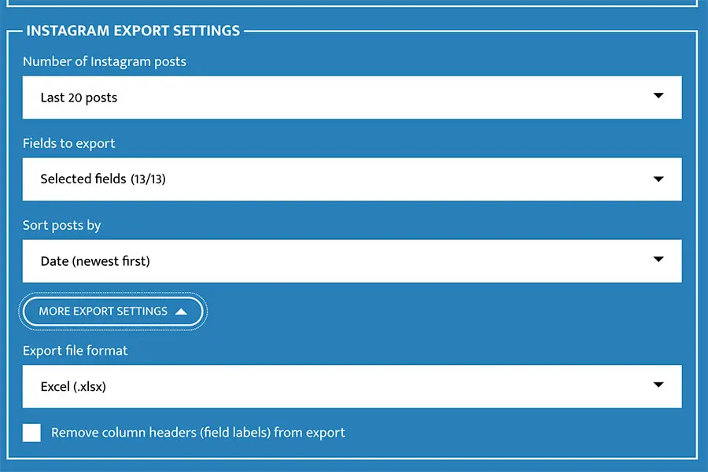Viewport: 708px width, 472px height.
Task: Open the Export file format dropdown
Action: [x=352, y=386]
